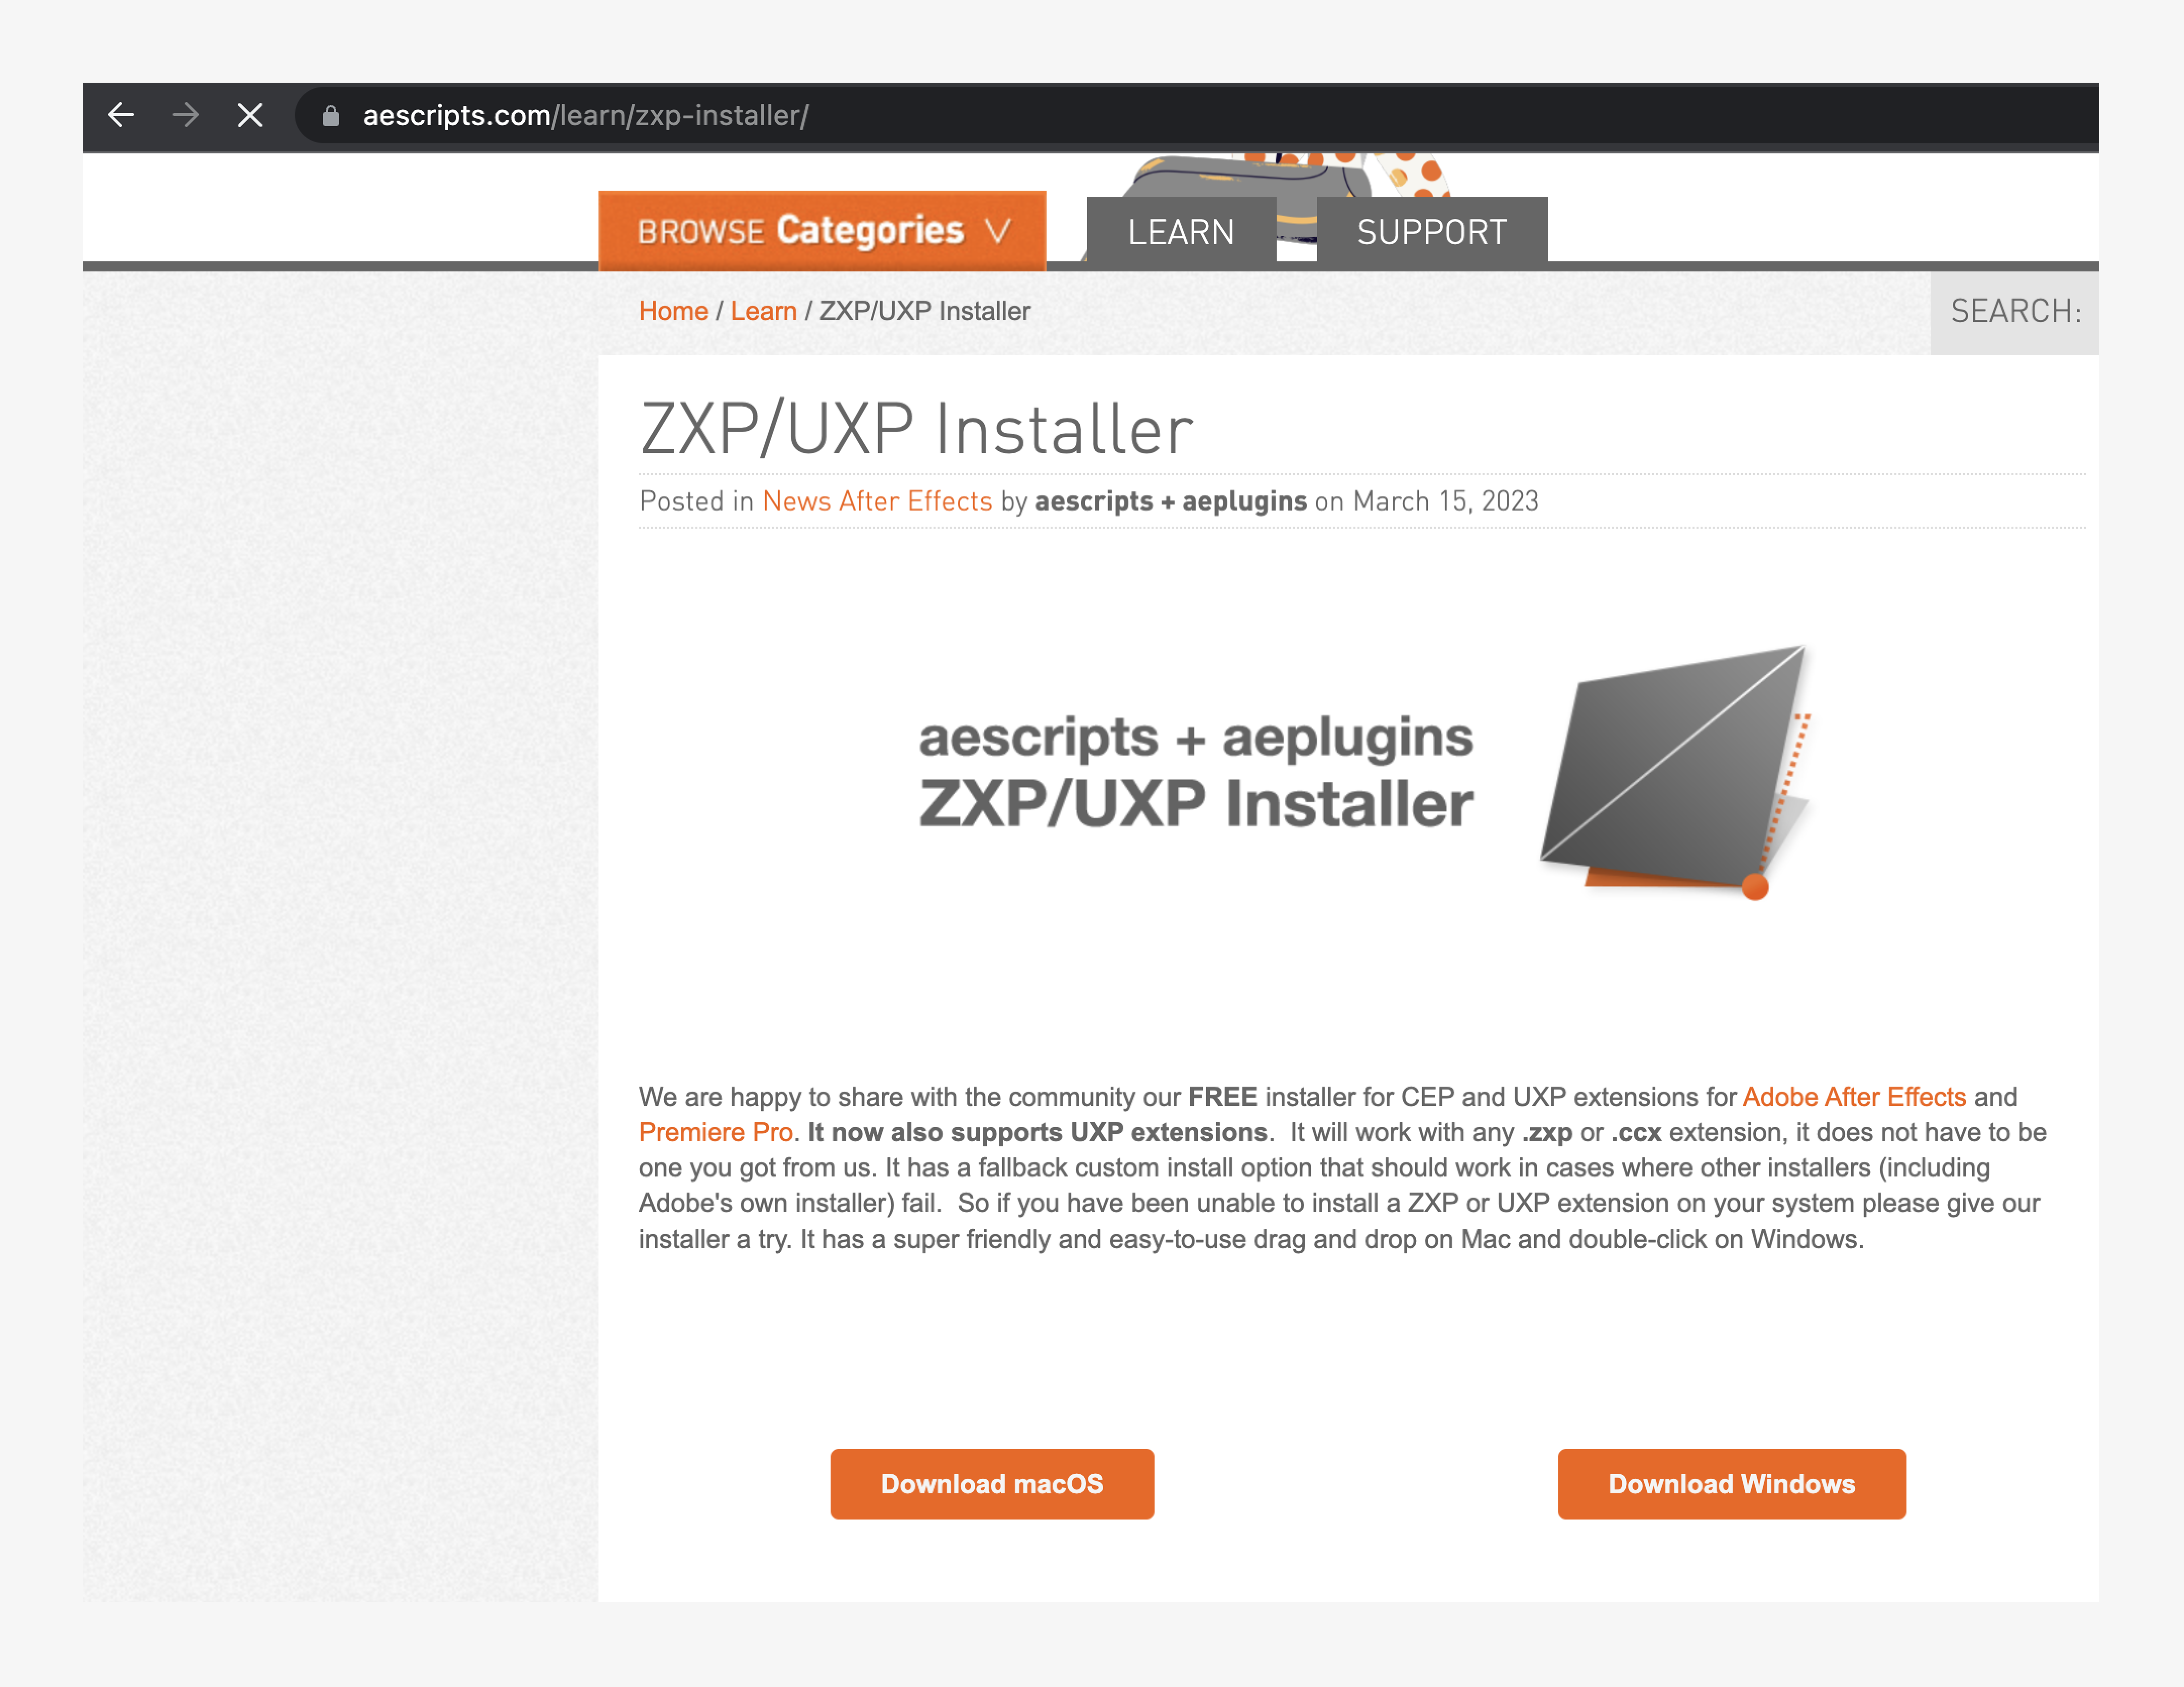The height and width of the screenshot is (1687, 2184).
Task: Click the Learn breadcrumb link
Action: [763, 311]
